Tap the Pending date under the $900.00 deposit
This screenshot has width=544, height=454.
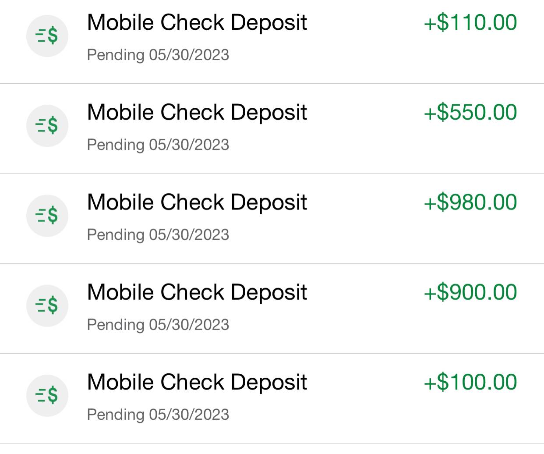click(x=158, y=325)
